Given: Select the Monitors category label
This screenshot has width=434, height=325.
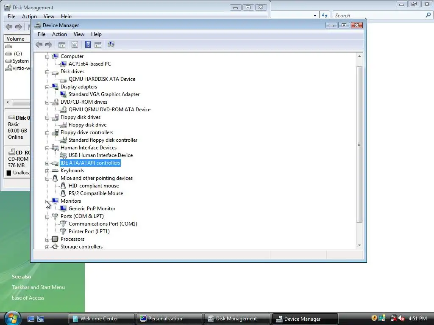Looking at the screenshot, I should tap(71, 201).
